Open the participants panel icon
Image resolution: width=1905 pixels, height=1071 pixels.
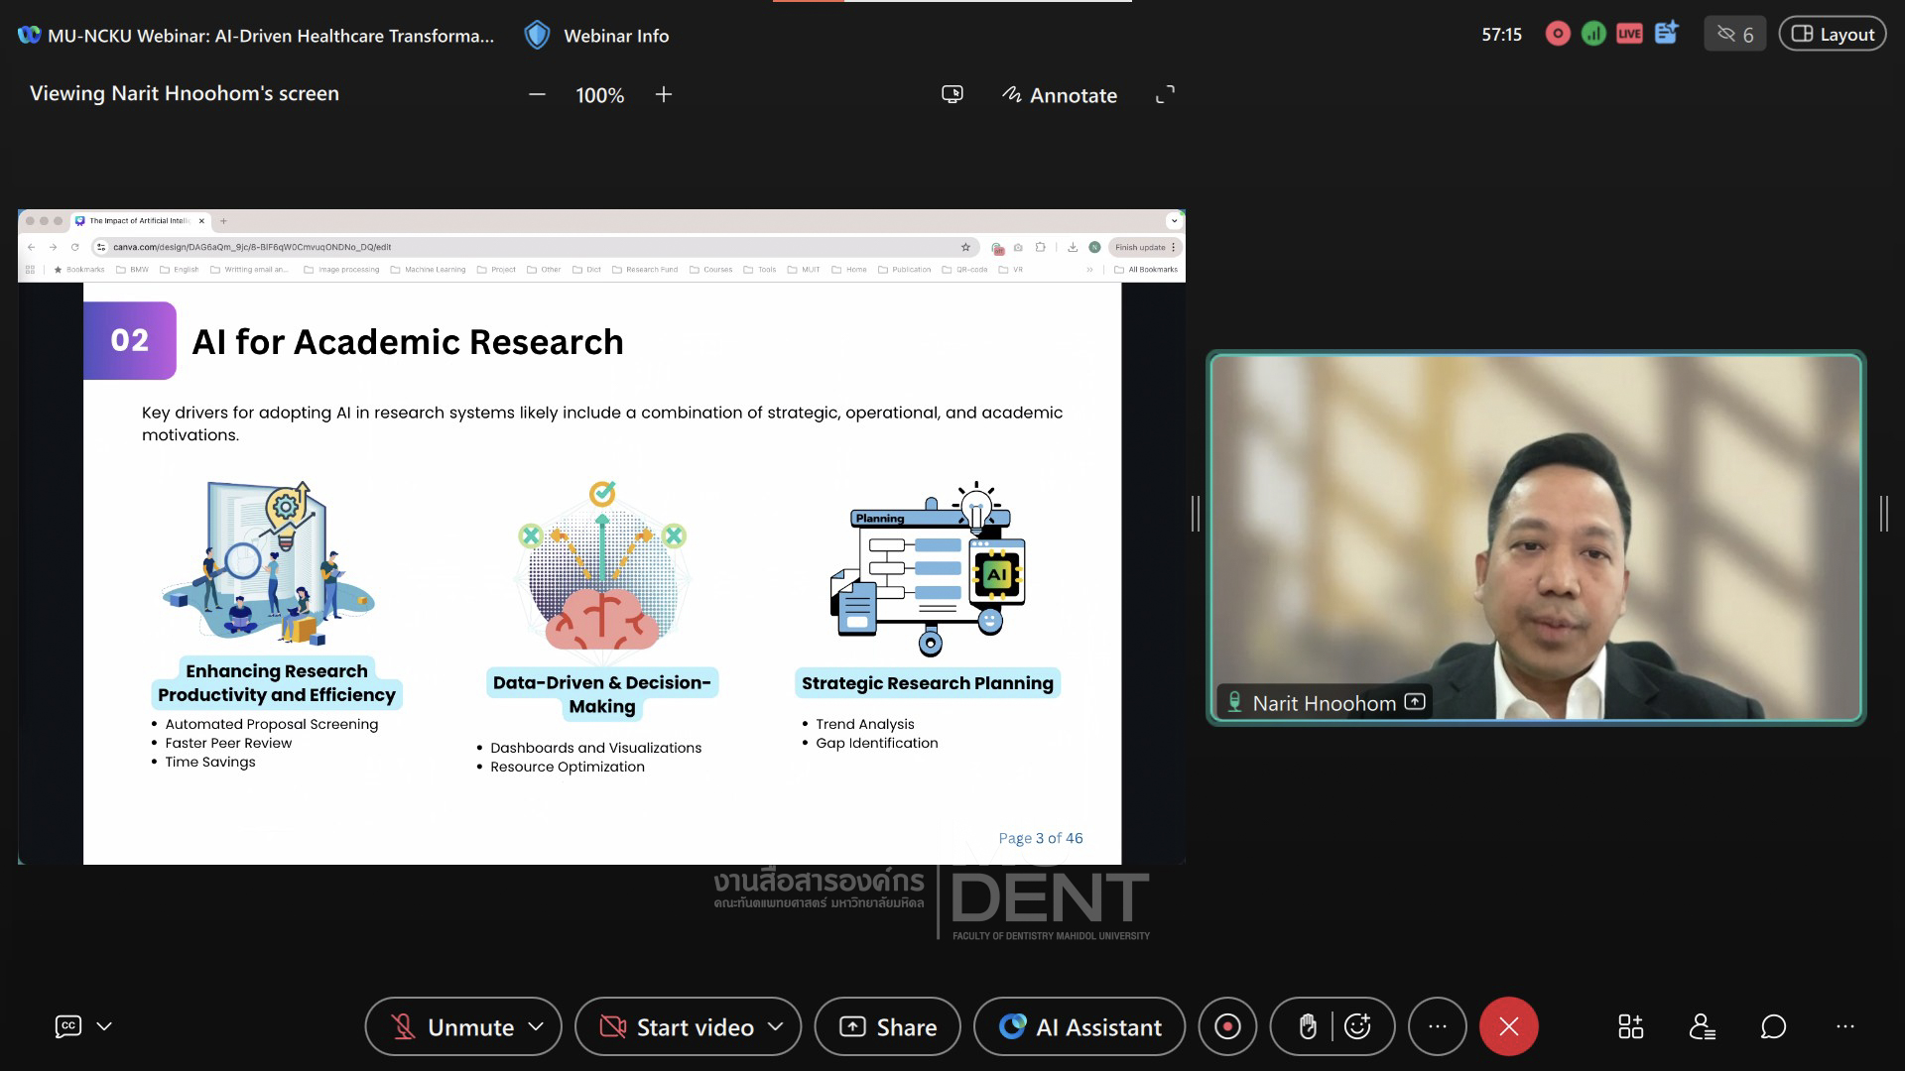coord(1702,1026)
